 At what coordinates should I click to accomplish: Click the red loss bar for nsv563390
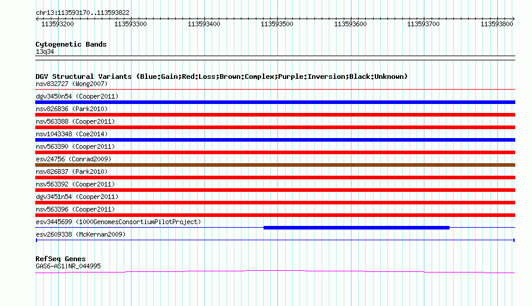pyautogui.click(x=275, y=152)
